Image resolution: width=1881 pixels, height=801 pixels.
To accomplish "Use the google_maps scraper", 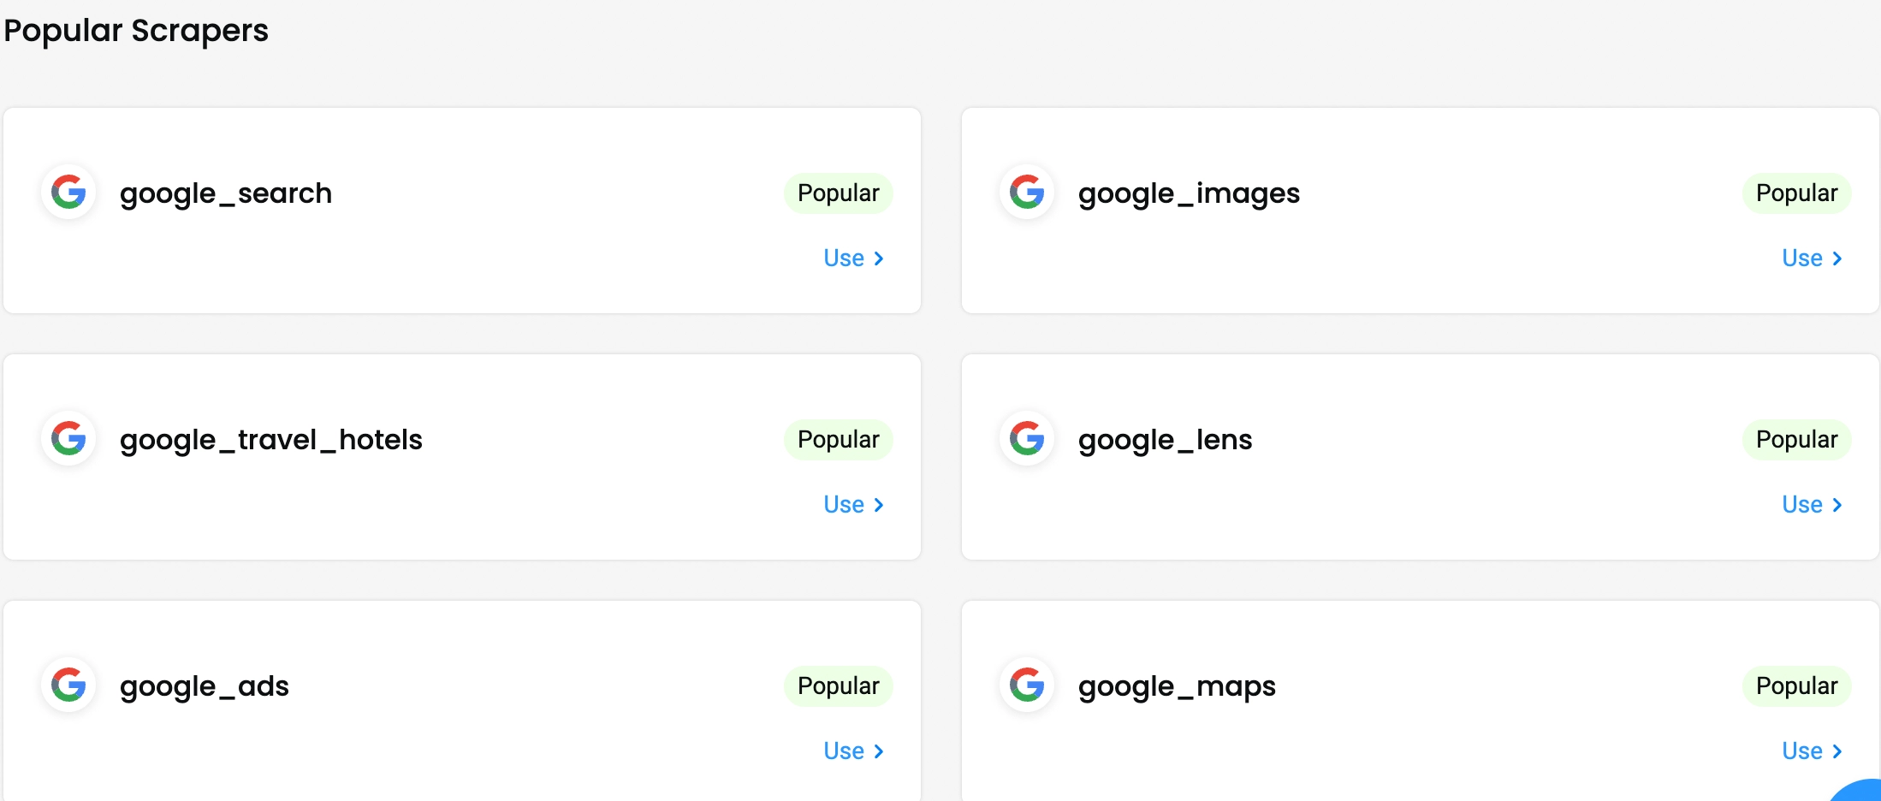I will point(1813,751).
